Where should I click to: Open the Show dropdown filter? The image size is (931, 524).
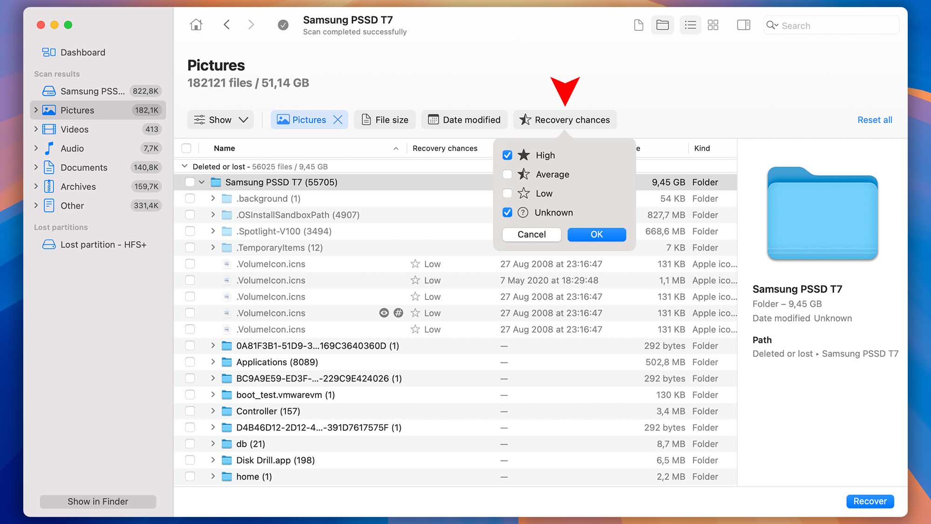coord(221,120)
